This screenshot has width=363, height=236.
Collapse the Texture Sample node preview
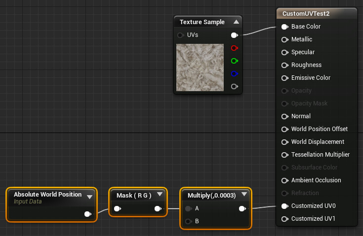click(x=236, y=22)
